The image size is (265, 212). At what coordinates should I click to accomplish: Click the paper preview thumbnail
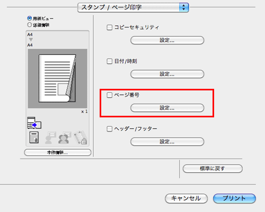[57, 78]
